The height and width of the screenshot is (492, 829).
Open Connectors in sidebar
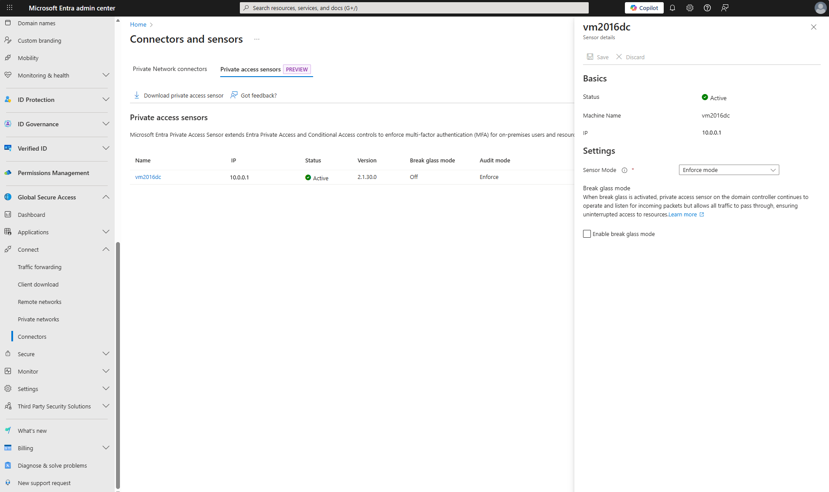coord(32,337)
